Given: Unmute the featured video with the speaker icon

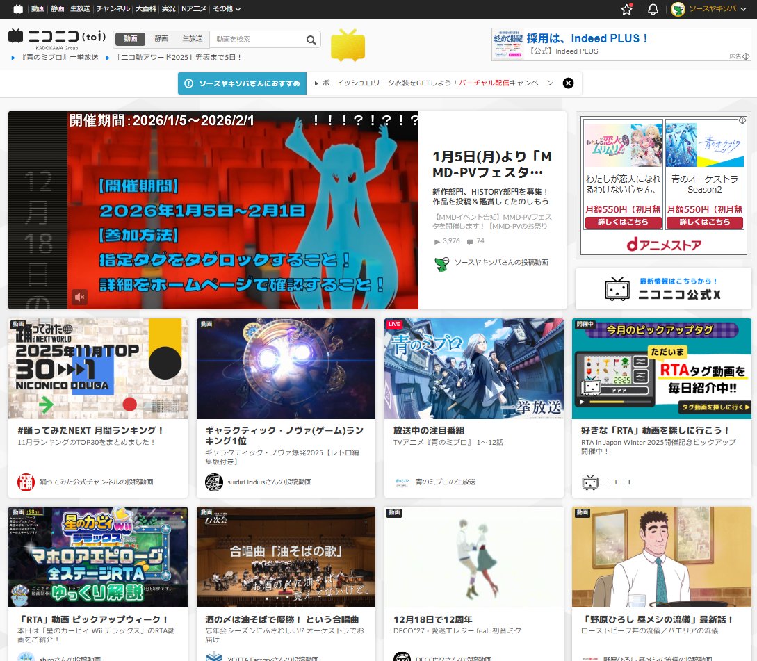Looking at the screenshot, I should click(80, 297).
